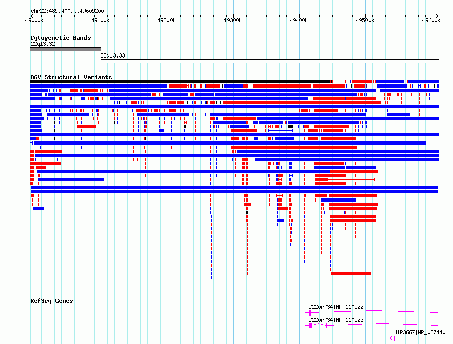Image resolution: width=453 pixels, height=344 pixels.
Task: Click the 49200k ruler tick label
Action: coord(166,20)
